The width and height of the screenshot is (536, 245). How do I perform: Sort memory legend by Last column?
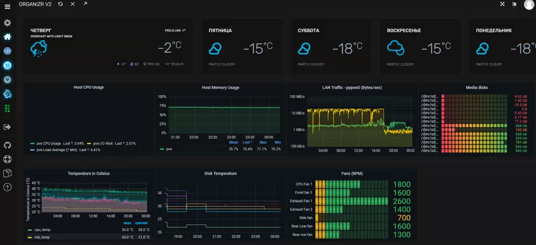(247, 142)
